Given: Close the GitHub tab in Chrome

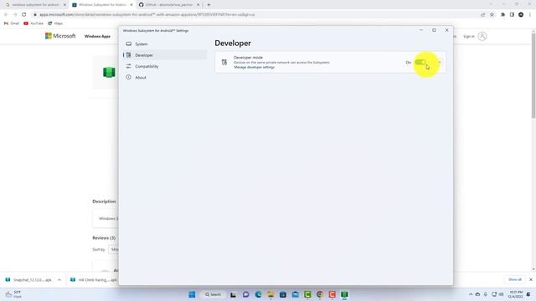Looking at the screenshot, I should (198, 5).
